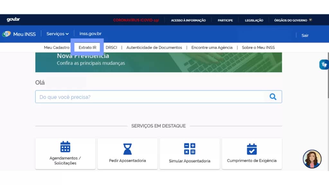Image resolution: width=329 pixels, height=185 pixels.
Task: Open the Legislação link
Action: [x=254, y=20]
